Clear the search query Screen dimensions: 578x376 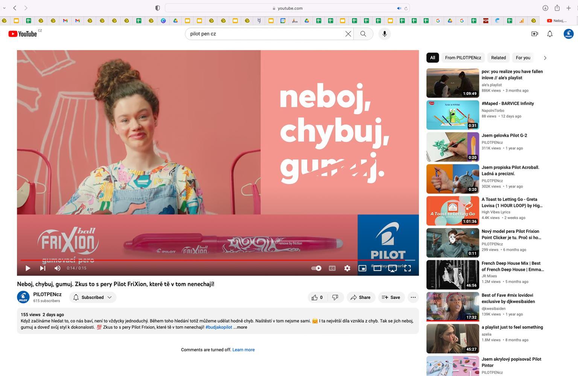pyautogui.click(x=348, y=34)
